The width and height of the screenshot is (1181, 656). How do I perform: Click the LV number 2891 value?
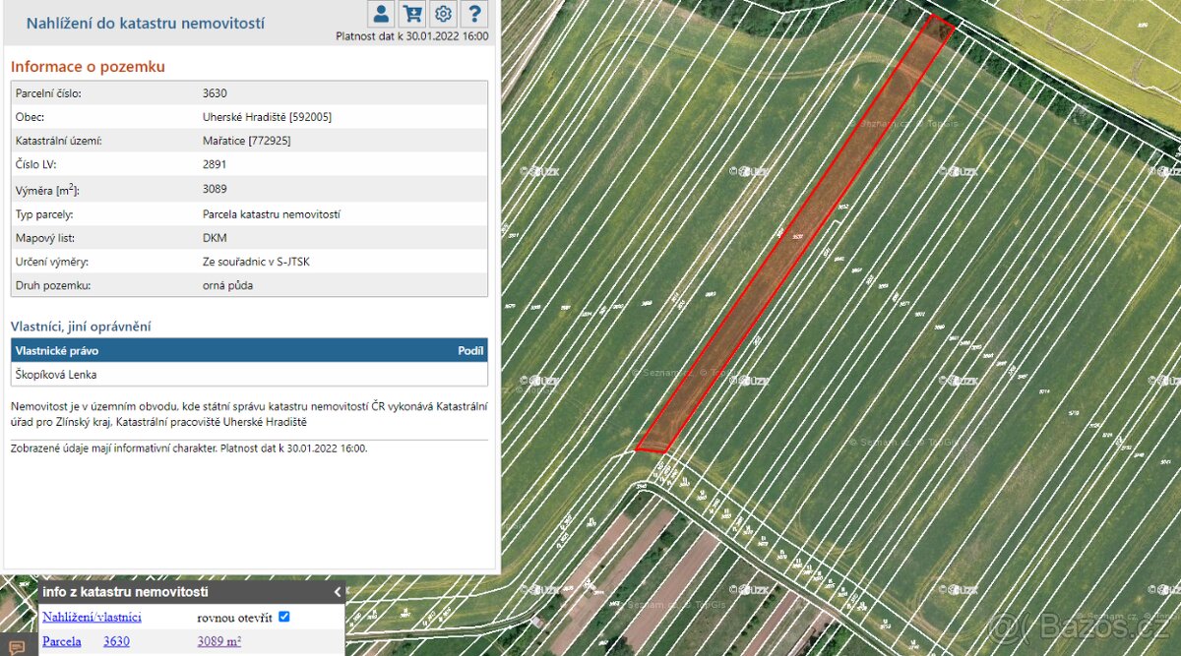(x=215, y=164)
